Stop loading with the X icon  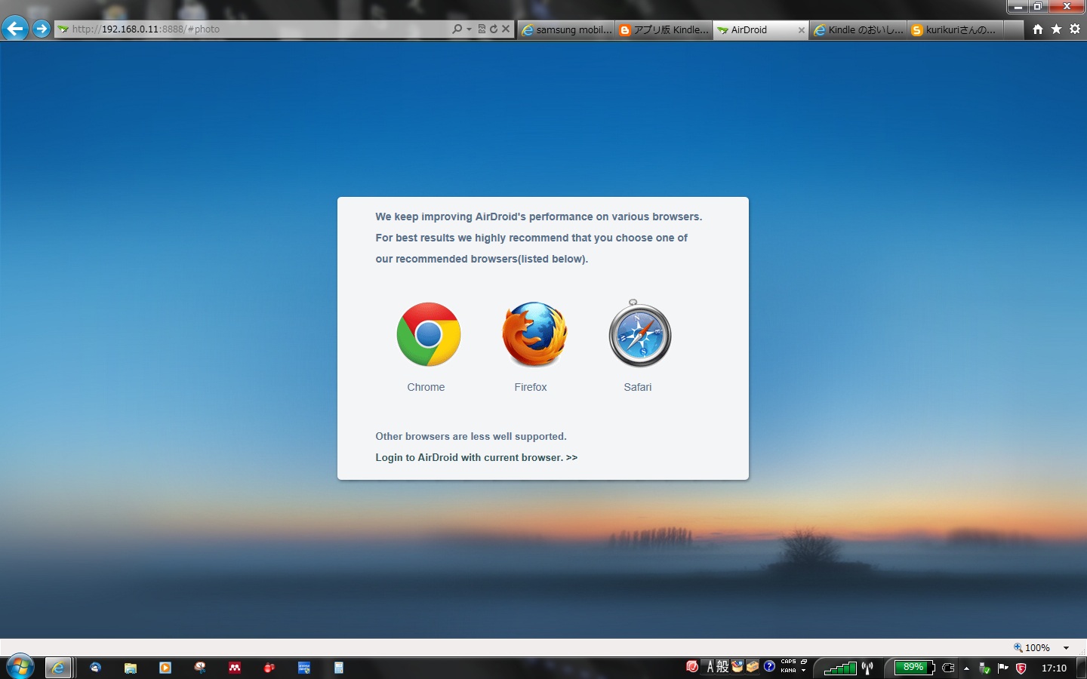pyautogui.click(x=506, y=29)
